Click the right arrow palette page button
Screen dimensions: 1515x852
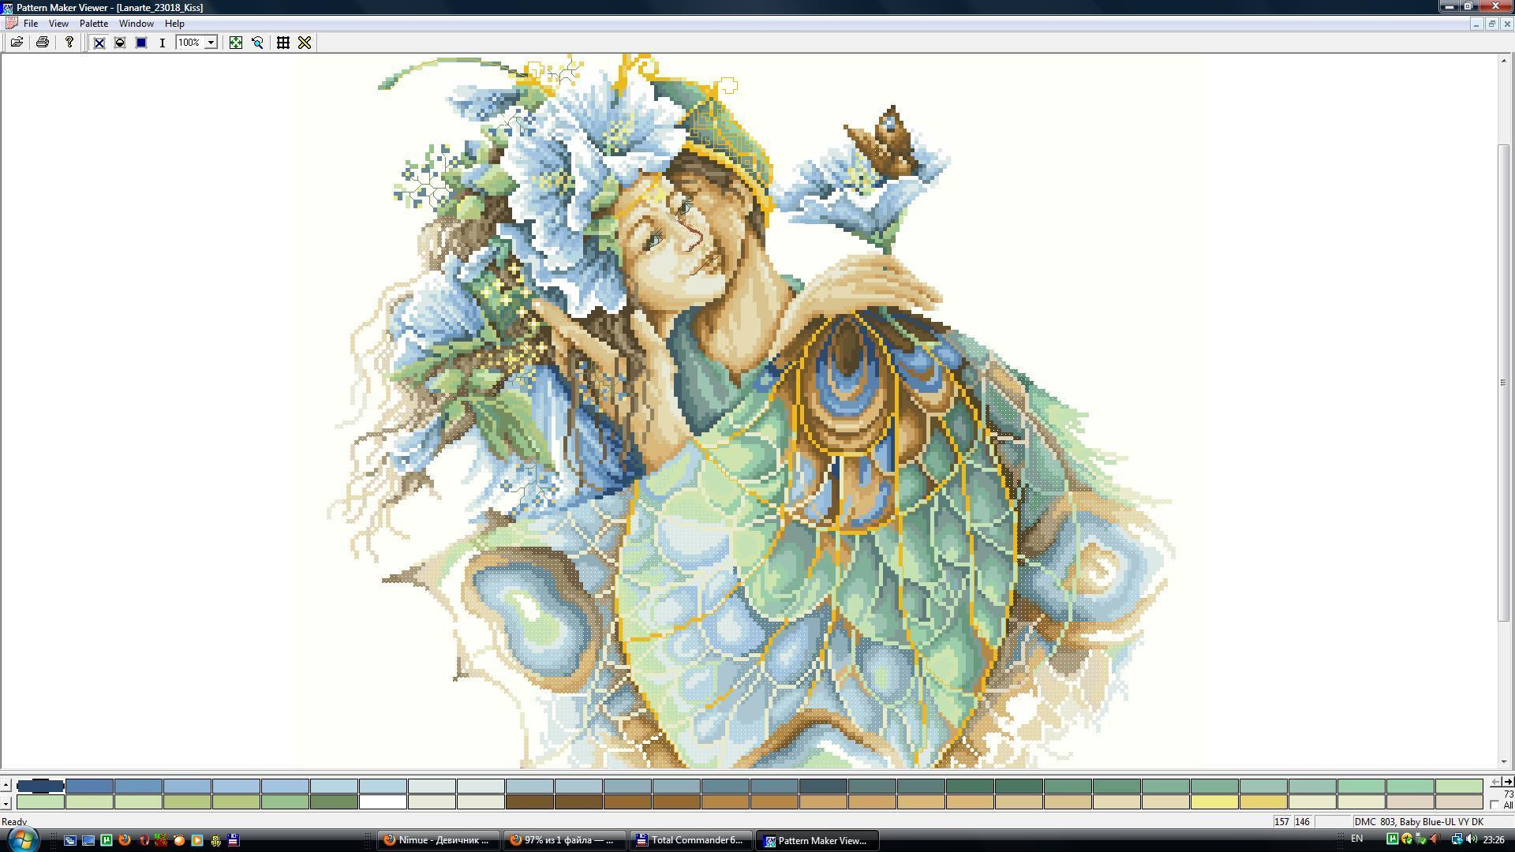1508,782
